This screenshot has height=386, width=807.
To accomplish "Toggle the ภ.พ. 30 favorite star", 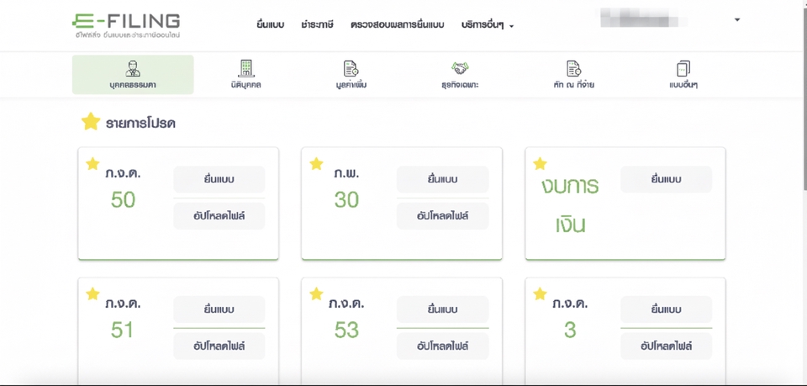I will click(x=316, y=164).
